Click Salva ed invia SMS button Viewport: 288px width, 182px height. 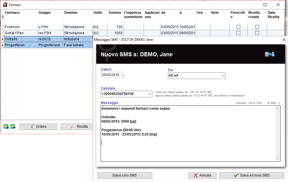(x=251, y=175)
